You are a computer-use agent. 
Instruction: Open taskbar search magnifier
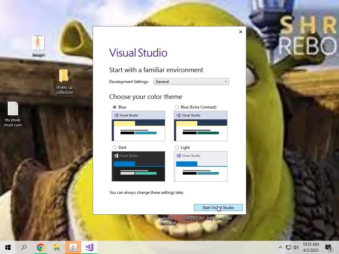point(24,247)
